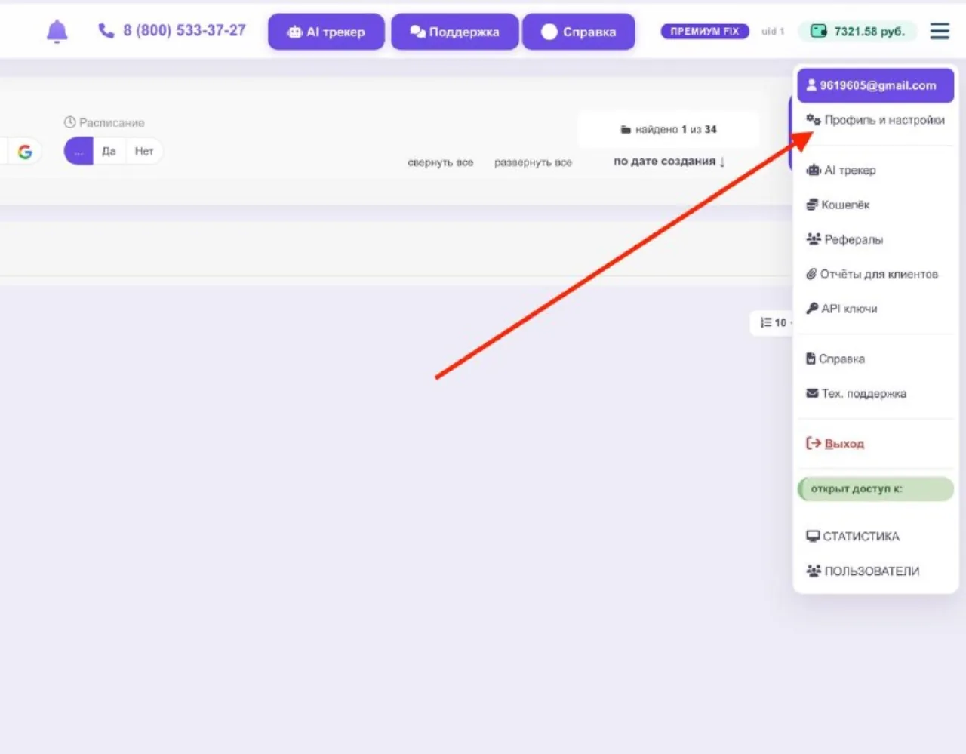Select the Google search engine icon
This screenshot has width=966, height=754.
pyautogui.click(x=25, y=152)
